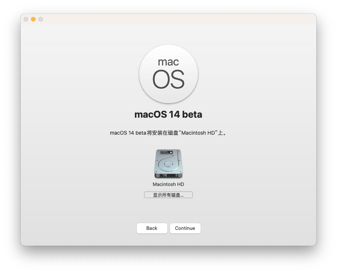Click the Continue button
Image resolution: width=337 pixels, height=273 pixels.
185,228
